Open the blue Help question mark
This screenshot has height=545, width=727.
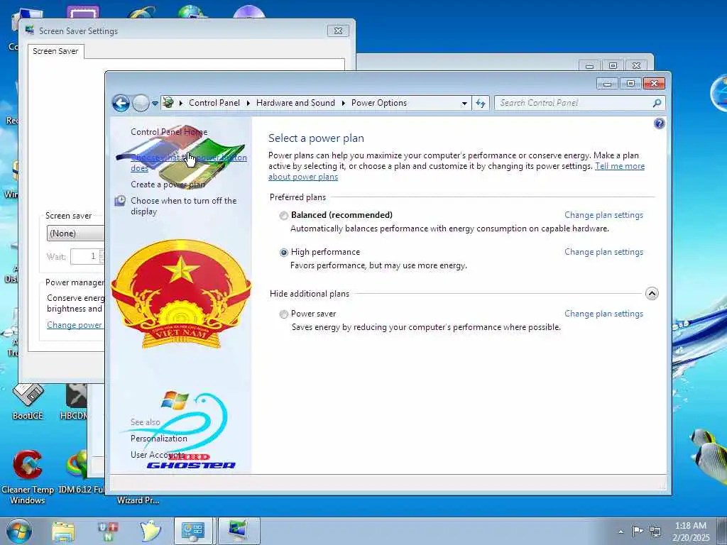(659, 123)
